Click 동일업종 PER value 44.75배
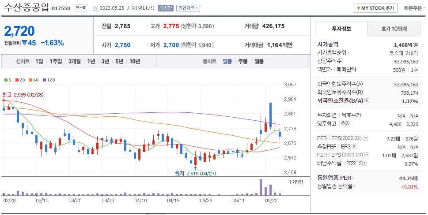This screenshot has width=428, height=215. click(x=409, y=178)
